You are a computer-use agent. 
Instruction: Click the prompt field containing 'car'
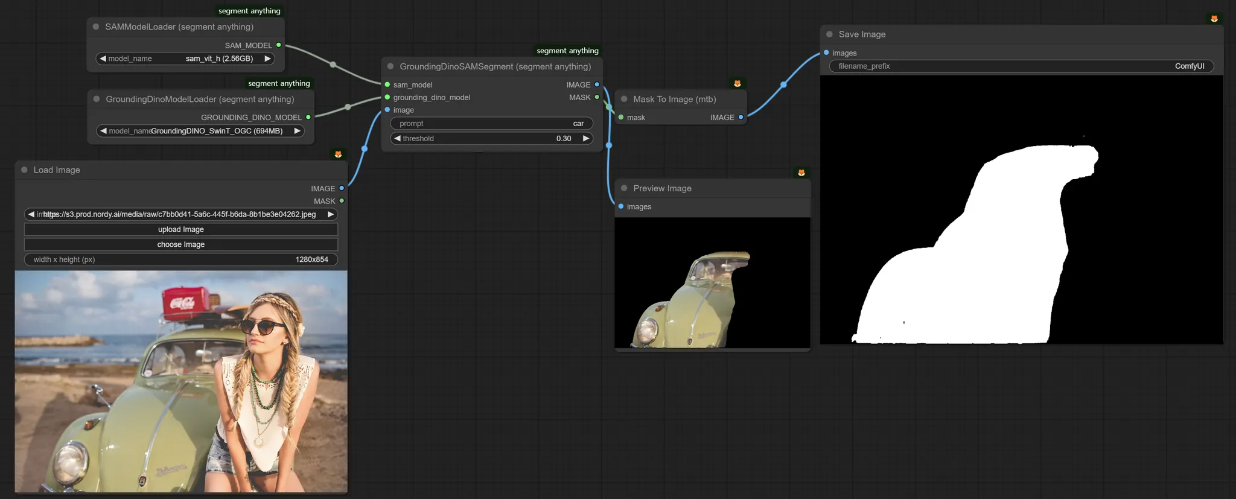(491, 124)
